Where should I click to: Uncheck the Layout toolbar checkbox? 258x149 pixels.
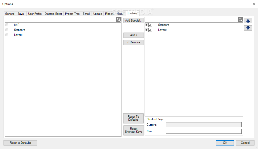pos(150,30)
